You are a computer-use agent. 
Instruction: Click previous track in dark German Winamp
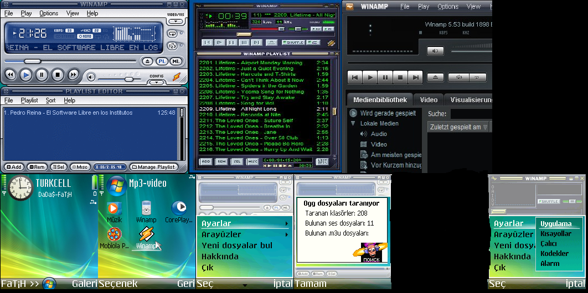[355, 78]
